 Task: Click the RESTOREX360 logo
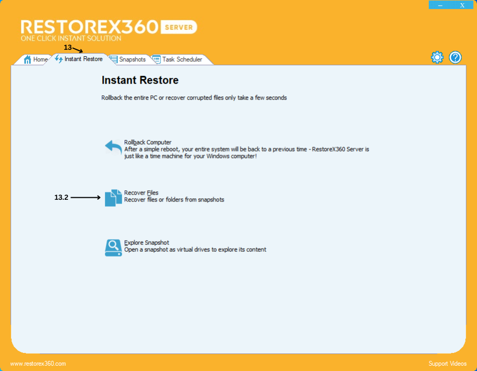90,26
